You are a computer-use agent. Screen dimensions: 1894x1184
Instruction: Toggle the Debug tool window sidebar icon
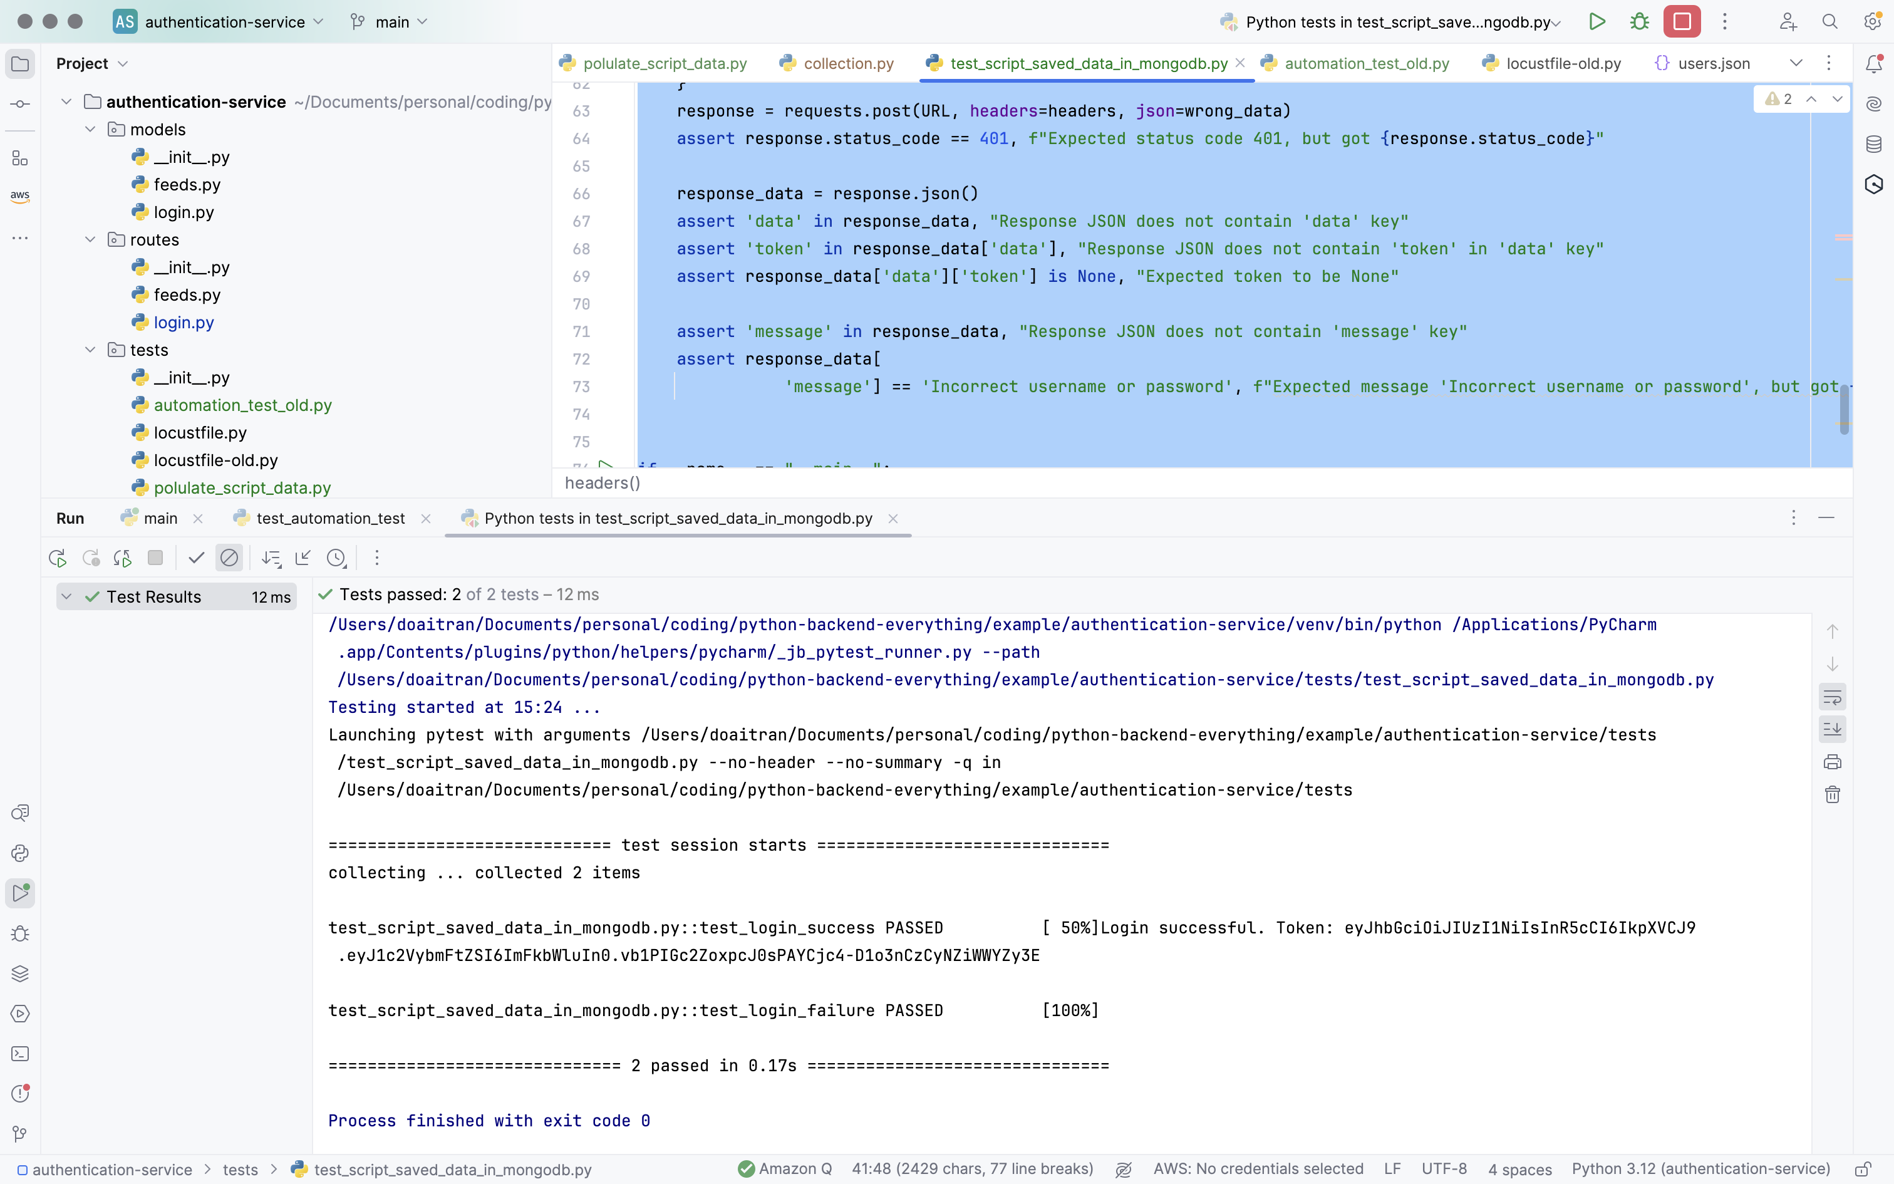(20, 934)
